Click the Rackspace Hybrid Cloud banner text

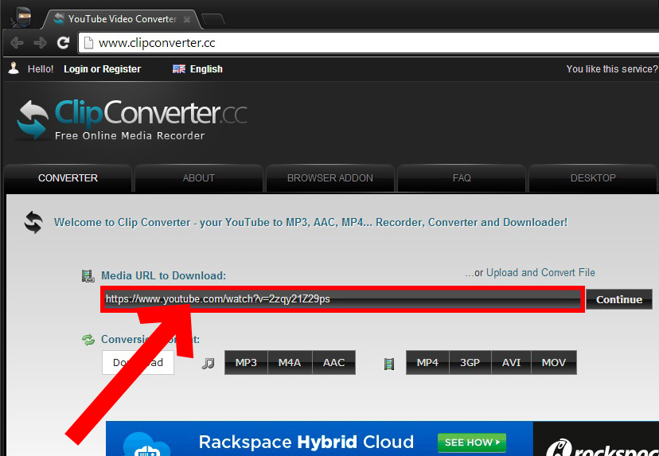(x=306, y=442)
